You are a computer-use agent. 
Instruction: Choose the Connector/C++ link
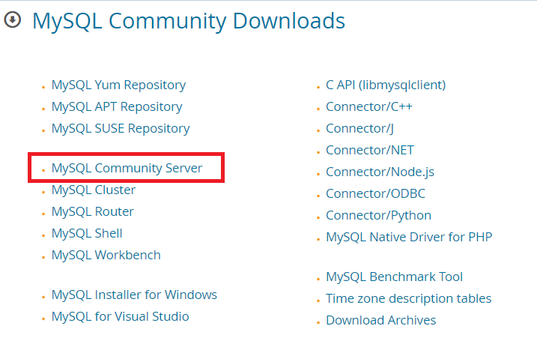click(368, 106)
